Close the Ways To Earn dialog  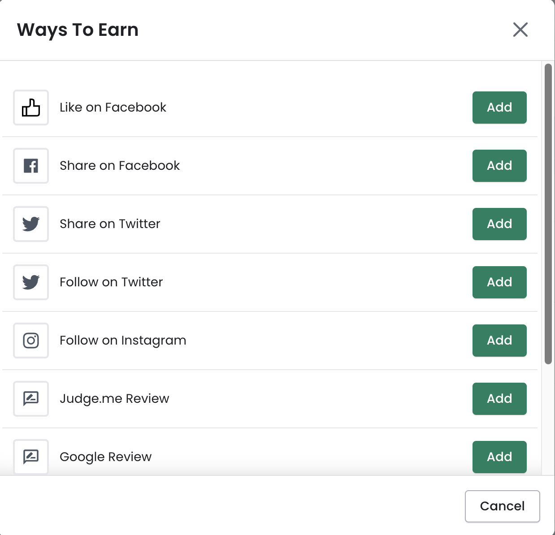[x=520, y=30]
